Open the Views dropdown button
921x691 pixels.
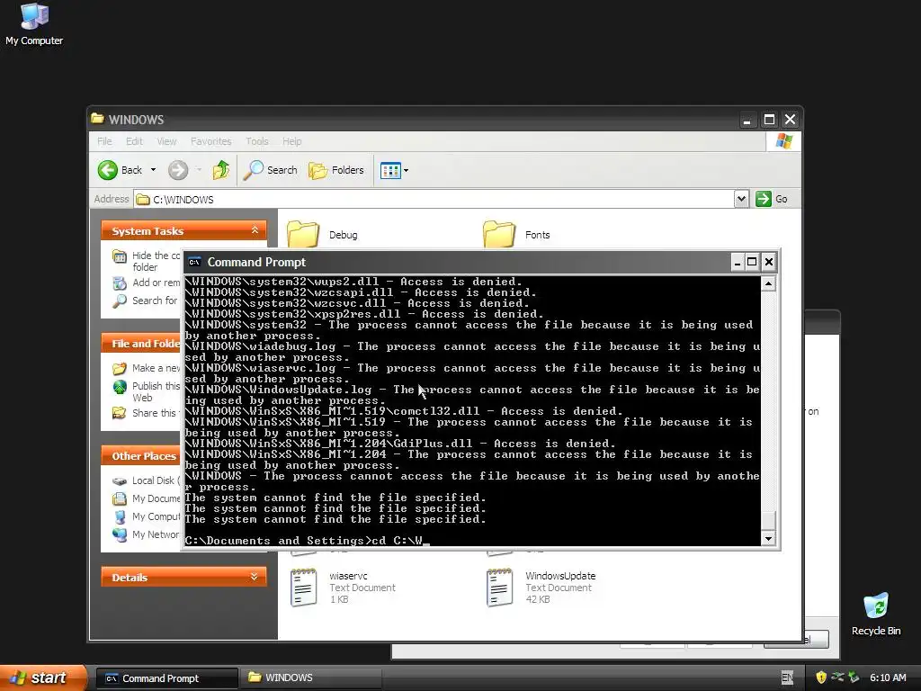coord(394,170)
